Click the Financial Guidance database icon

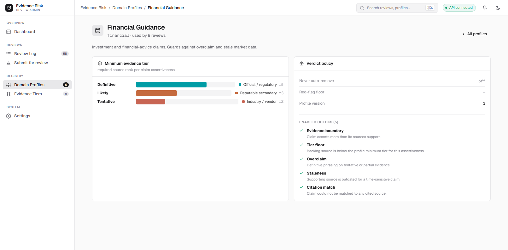pyautogui.click(x=98, y=31)
